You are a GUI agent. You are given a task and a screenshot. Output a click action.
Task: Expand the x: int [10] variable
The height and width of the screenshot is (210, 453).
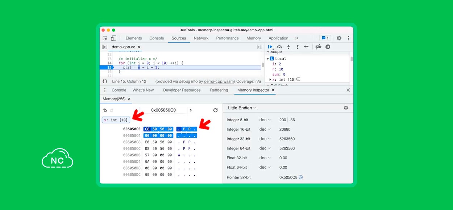[x=270, y=79]
